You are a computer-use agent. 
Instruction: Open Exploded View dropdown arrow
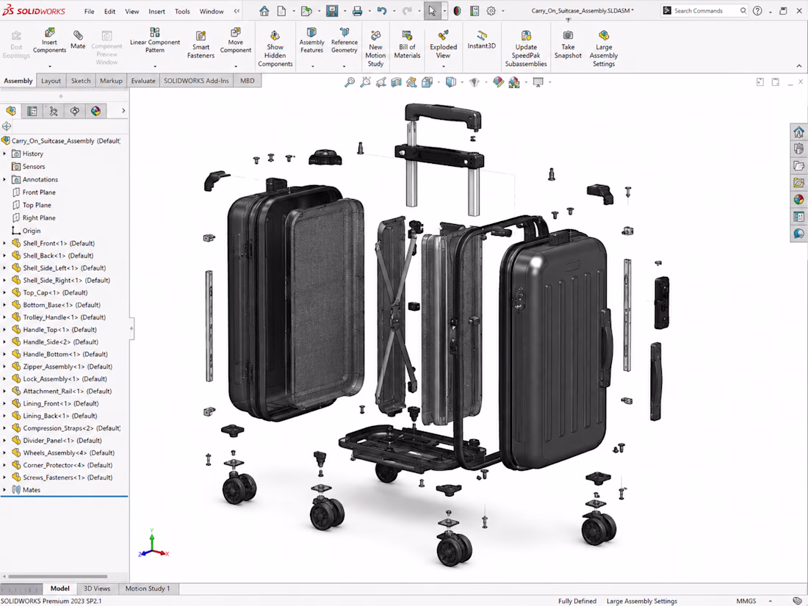click(x=443, y=66)
